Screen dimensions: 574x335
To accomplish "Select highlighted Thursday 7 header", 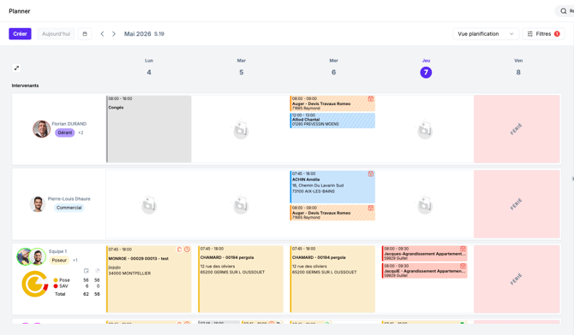I will pyautogui.click(x=426, y=72).
